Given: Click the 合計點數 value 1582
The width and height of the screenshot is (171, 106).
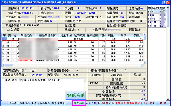Looking at the screenshot, I should (142, 91).
